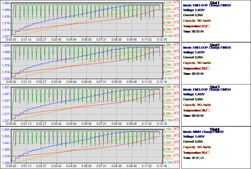
Task: Click Slot4 'Current: 0,00A' reading
Action: pos(193,142)
